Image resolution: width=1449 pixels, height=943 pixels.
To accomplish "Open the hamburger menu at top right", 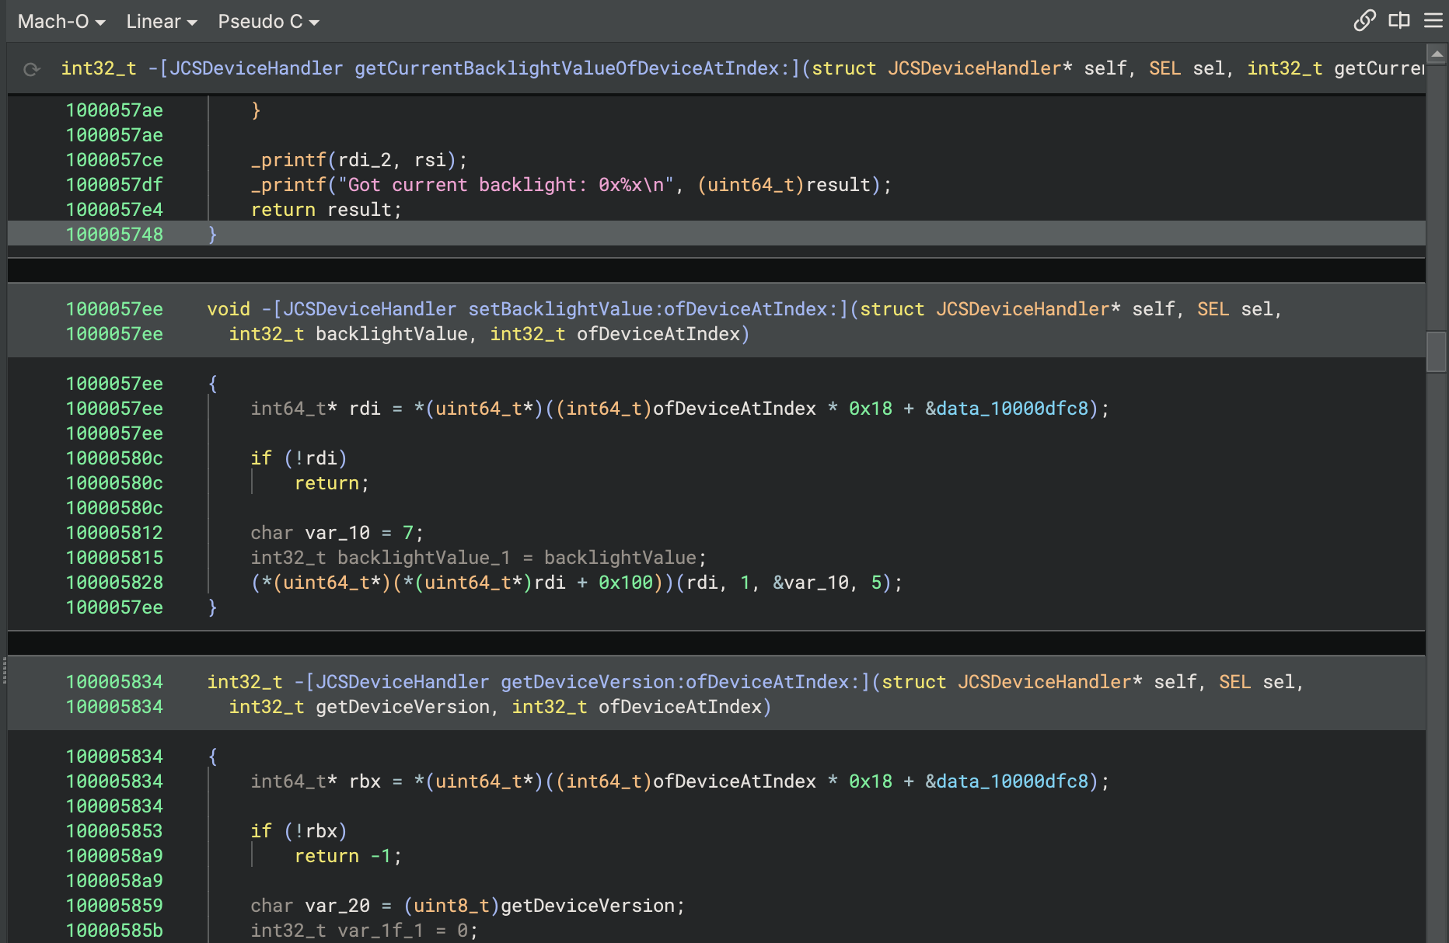I will tap(1433, 21).
